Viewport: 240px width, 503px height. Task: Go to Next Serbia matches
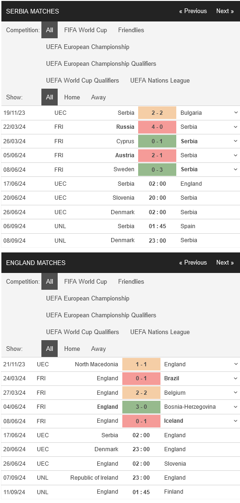click(x=225, y=11)
